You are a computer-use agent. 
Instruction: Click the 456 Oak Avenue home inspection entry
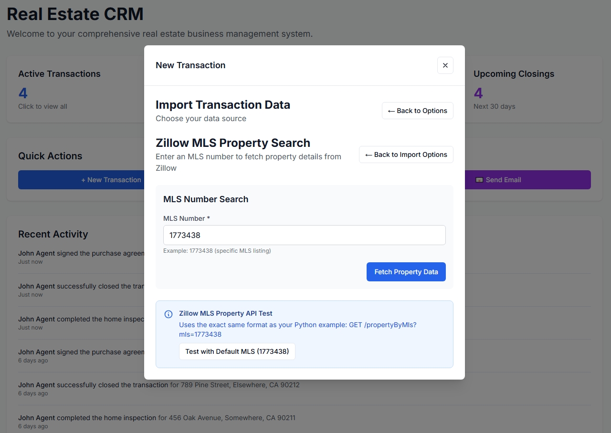[304, 421]
